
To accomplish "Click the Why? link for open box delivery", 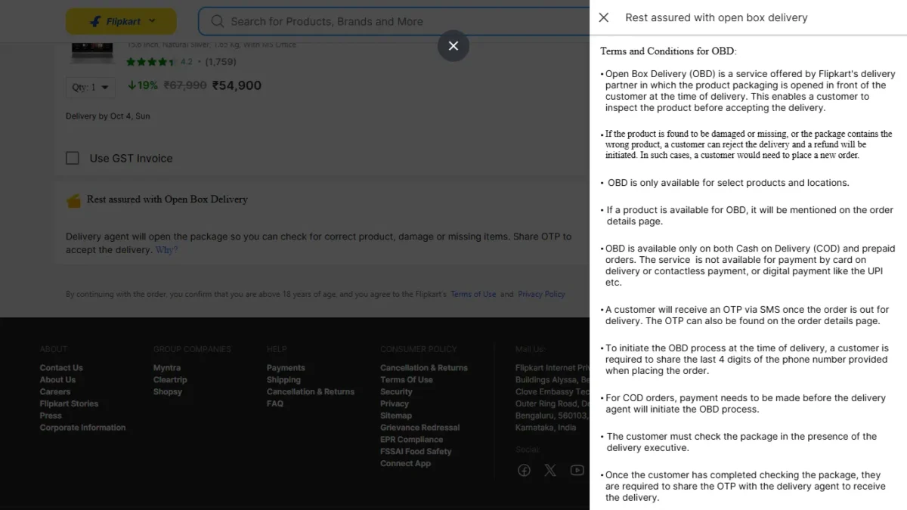I will pyautogui.click(x=166, y=250).
